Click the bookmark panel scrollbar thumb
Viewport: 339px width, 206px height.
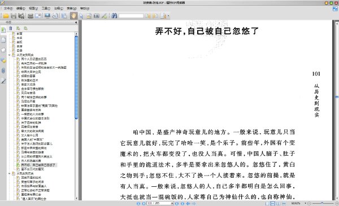pyautogui.click(x=76, y=77)
